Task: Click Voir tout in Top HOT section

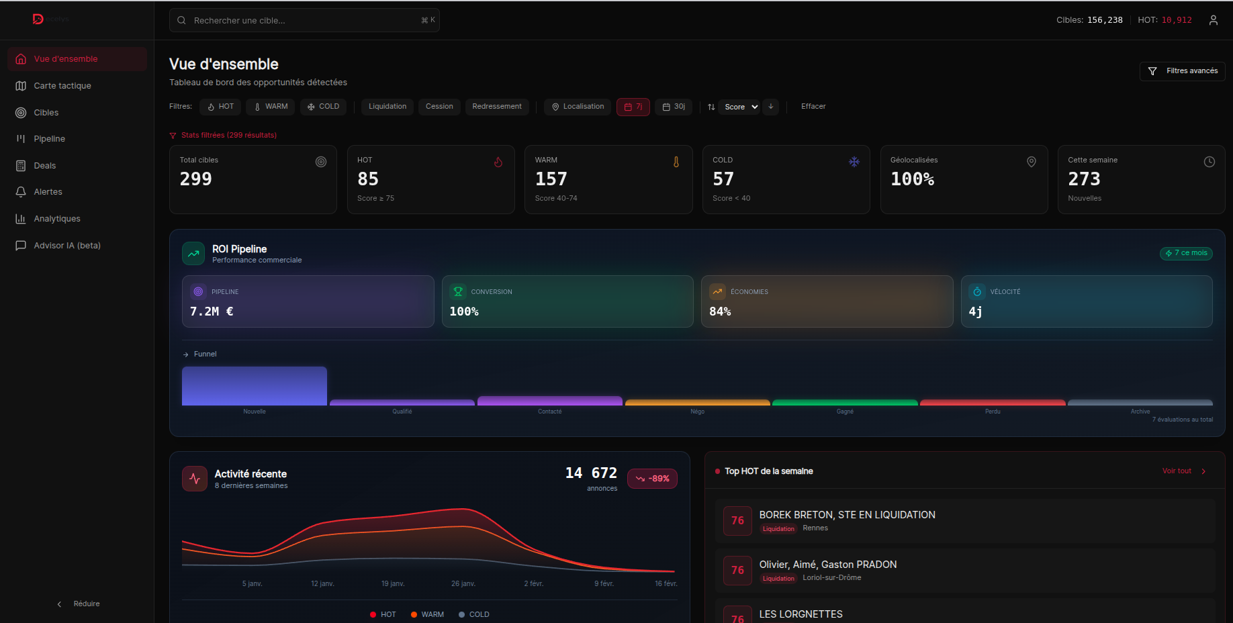Action: pyautogui.click(x=1177, y=471)
